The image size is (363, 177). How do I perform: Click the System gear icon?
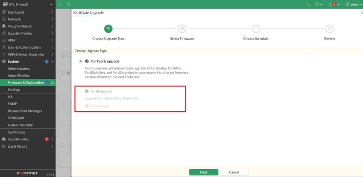pyautogui.click(x=4, y=61)
